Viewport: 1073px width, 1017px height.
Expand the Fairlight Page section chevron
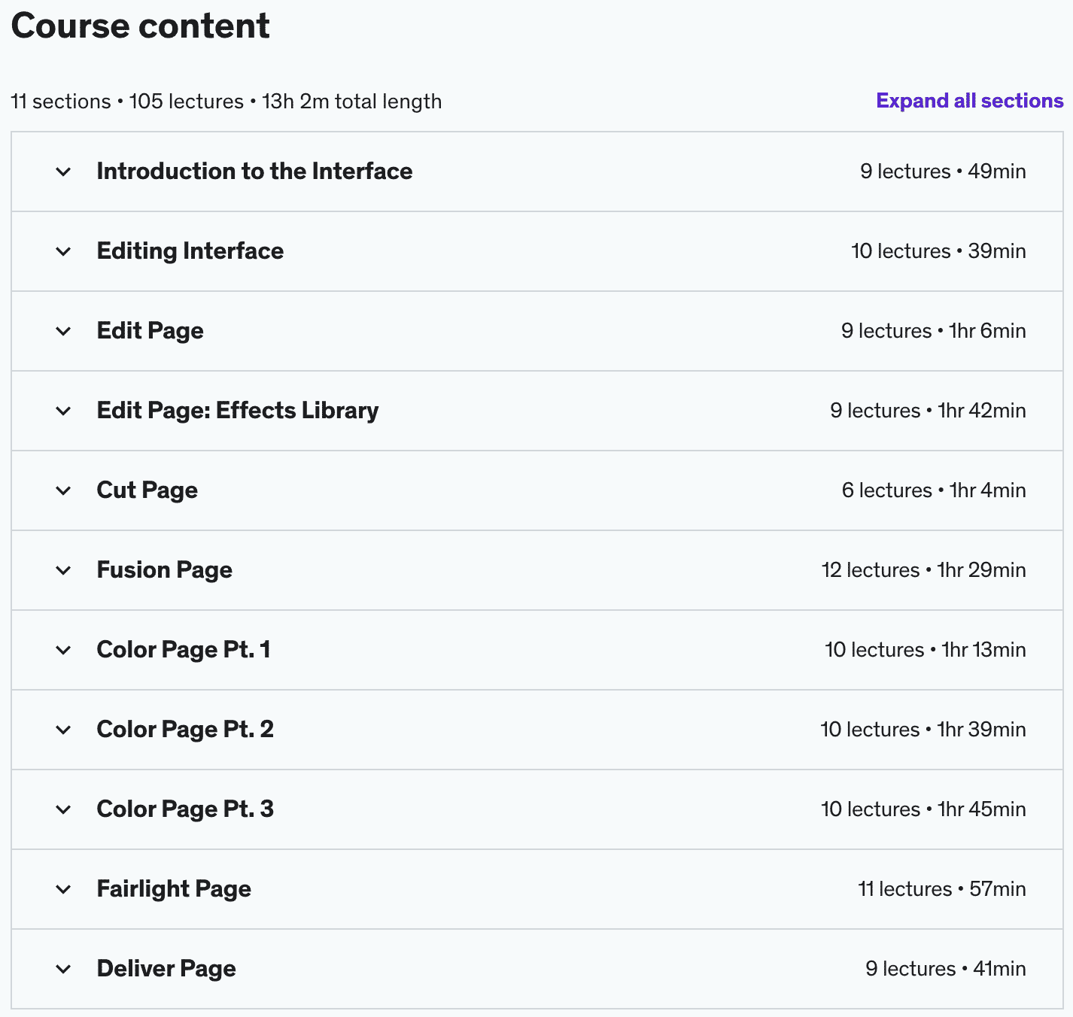coord(63,889)
